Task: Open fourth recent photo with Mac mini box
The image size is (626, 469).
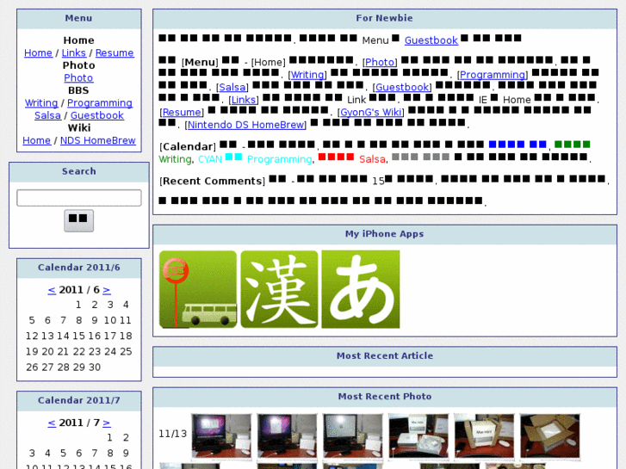Action: (x=418, y=436)
